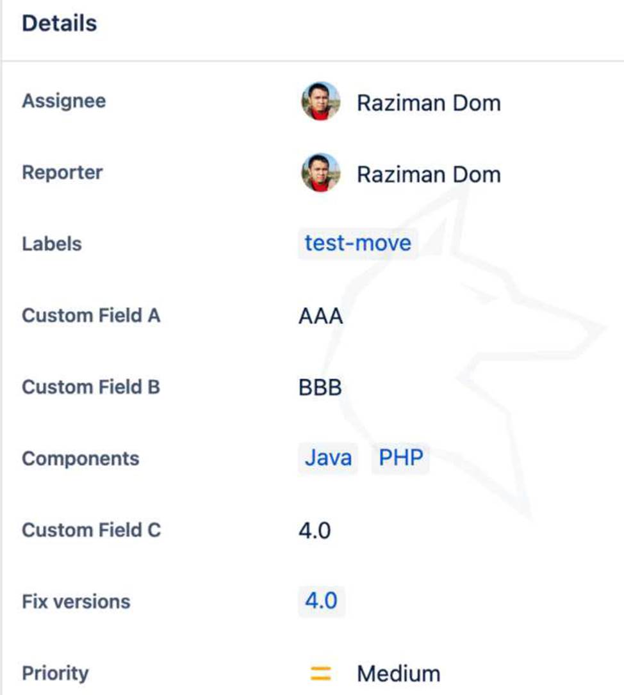This screenshot has width=624, height=695.
Task: Open the test-move label
Action: pyautogui.click(x=357, y=244)
